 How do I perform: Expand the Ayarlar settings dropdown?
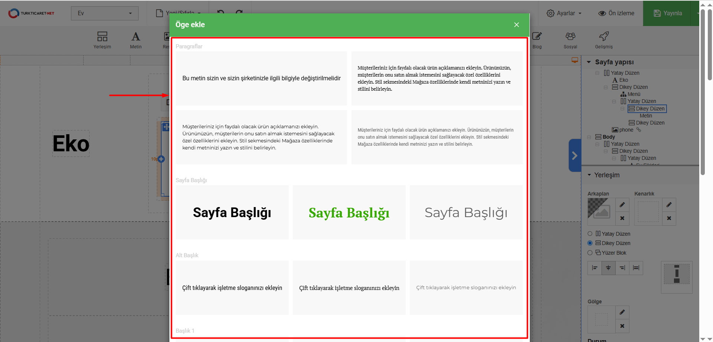pos(564,13)
